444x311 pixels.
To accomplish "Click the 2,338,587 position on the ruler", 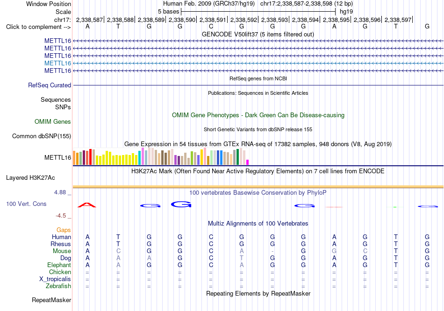I will 89,20.
